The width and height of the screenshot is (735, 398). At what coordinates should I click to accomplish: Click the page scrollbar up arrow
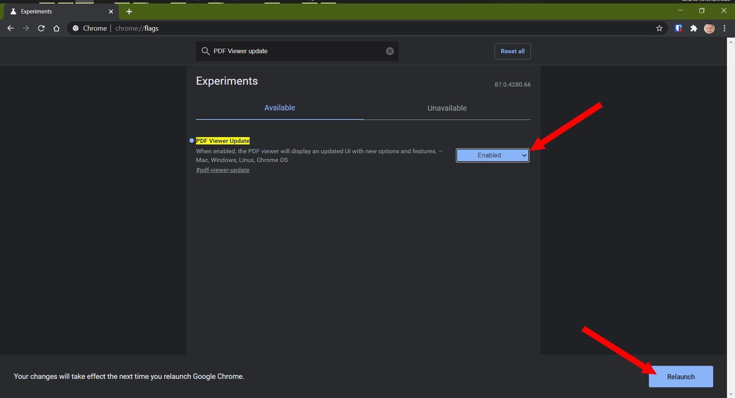[731, 41]
